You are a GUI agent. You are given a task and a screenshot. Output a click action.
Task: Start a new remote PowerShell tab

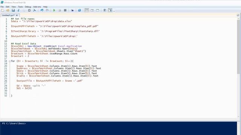(72, 10)
